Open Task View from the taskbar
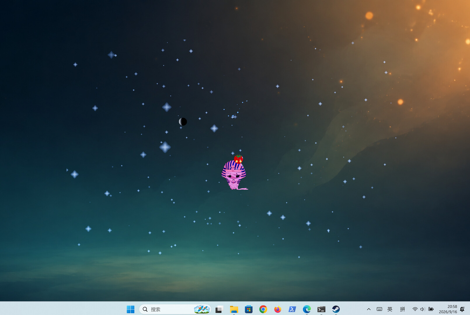Screen dimensions: 470x315 (x=219, y=309)
